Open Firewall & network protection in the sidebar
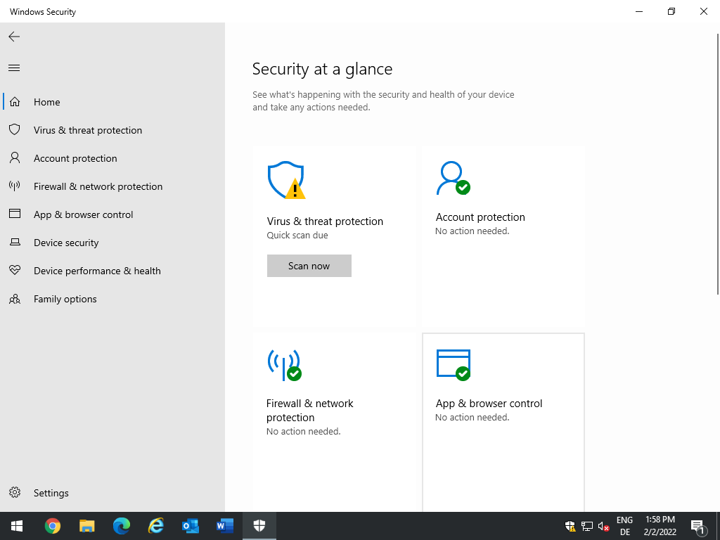This screenshot has width=720, height=540. (98, 186)
